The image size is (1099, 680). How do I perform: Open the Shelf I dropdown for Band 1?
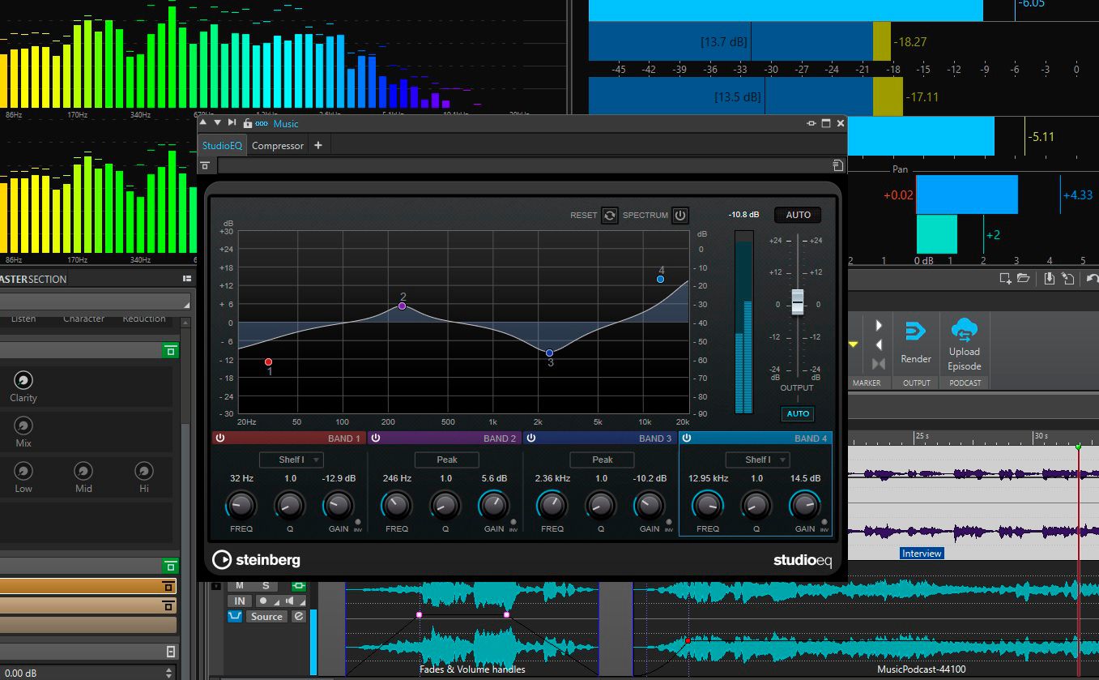[291, 460]
